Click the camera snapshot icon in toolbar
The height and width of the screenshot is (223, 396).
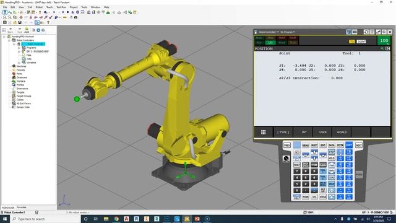pos(75,17)
